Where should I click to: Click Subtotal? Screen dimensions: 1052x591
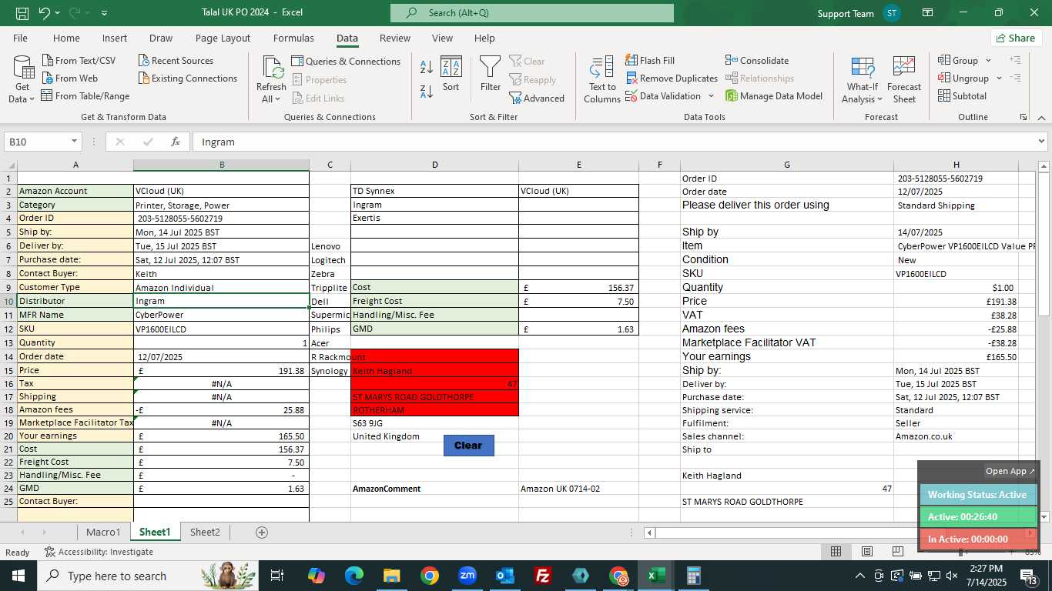[962, 96]
